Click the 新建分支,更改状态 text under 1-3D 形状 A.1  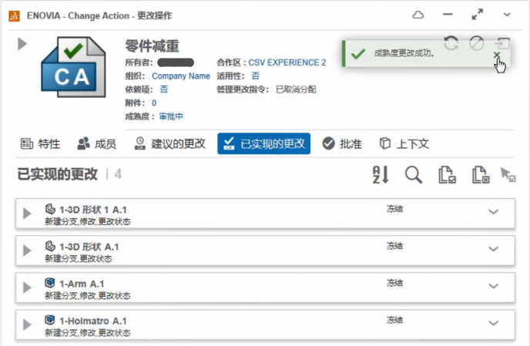pyautogui.click(x=79, y=259)
